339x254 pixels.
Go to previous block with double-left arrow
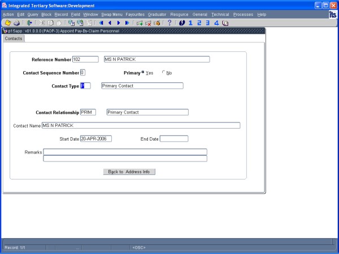tap(101, 23)
